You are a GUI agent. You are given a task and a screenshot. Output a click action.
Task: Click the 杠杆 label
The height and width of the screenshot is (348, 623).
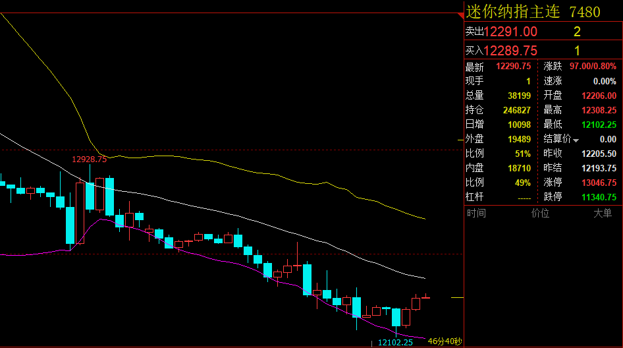(475, 197)
